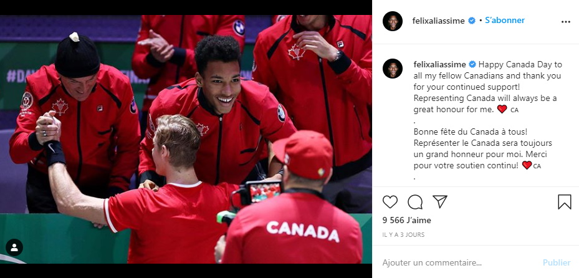
Task: Click the verified badge in the header
Action: click(472, 21)
